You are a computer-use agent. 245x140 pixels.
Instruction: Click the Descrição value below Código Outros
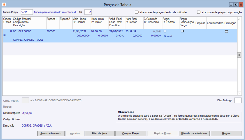coord(37,126)
